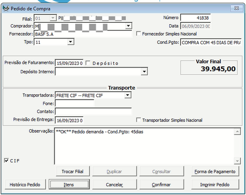Tick Transportador Simples Nacional checkbox
Screen dimensions: 246x195
coord(139,120)
